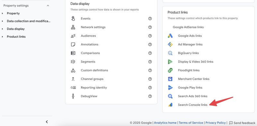Open help for Comparisons
Image resolution: width=257 pixels, height=126 pixels.
[x=150, y=53]
